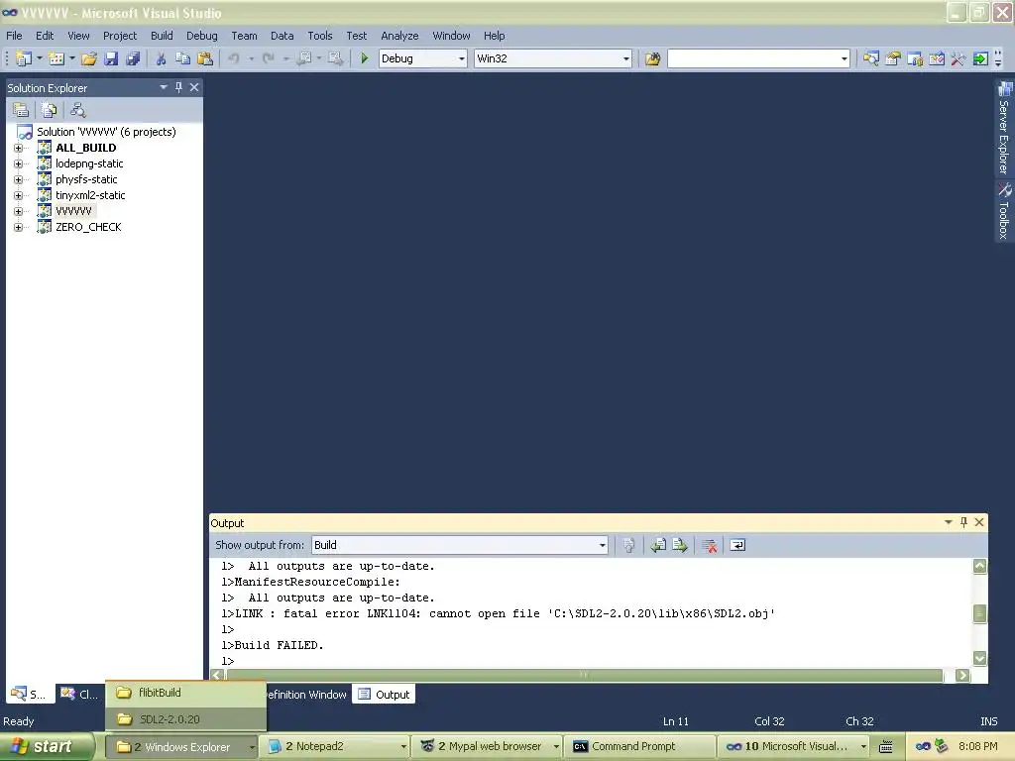Open flibitBuild folder from taskbar popup
The image size is (1015, 761).
[x=185, y=693]
